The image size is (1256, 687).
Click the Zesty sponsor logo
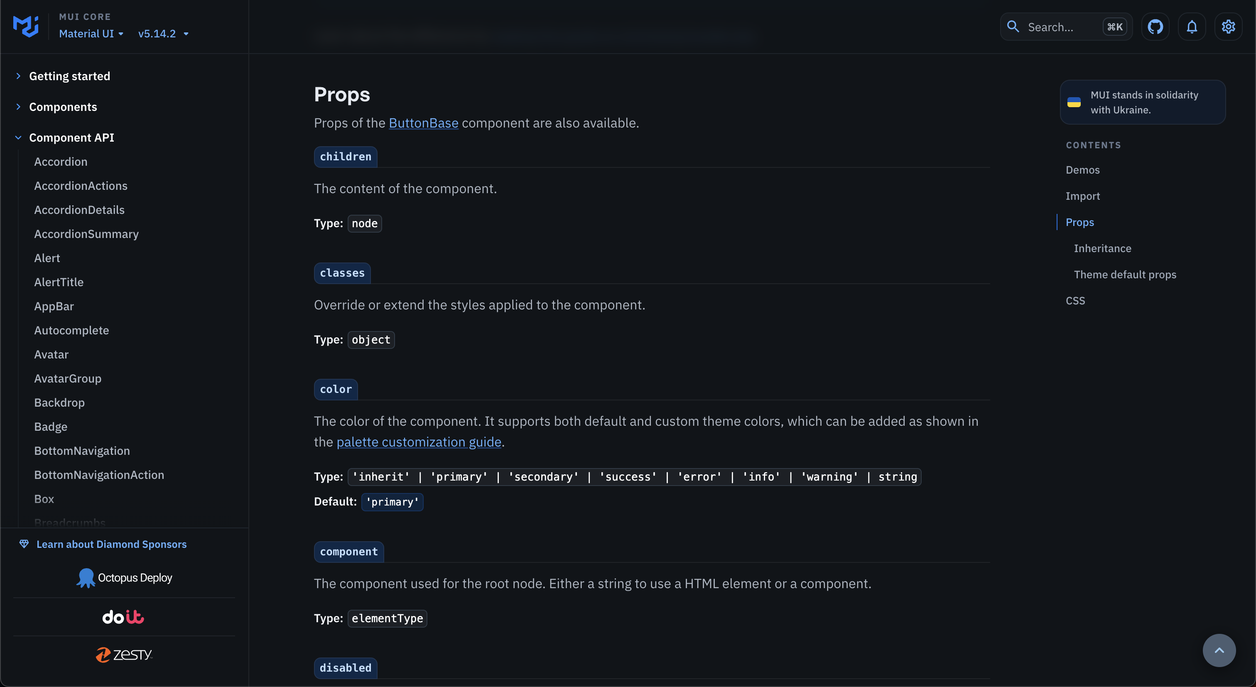[x=124, y=654]
